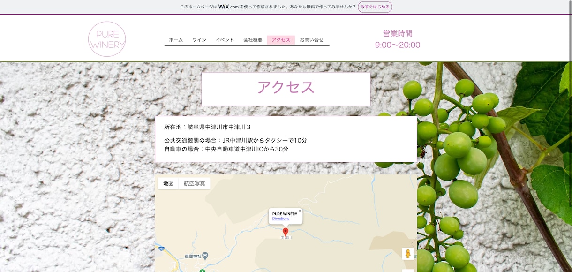The image size is (572, 272).
Task: Open the ホーム menu item
Action: click(x=176, y=40)
